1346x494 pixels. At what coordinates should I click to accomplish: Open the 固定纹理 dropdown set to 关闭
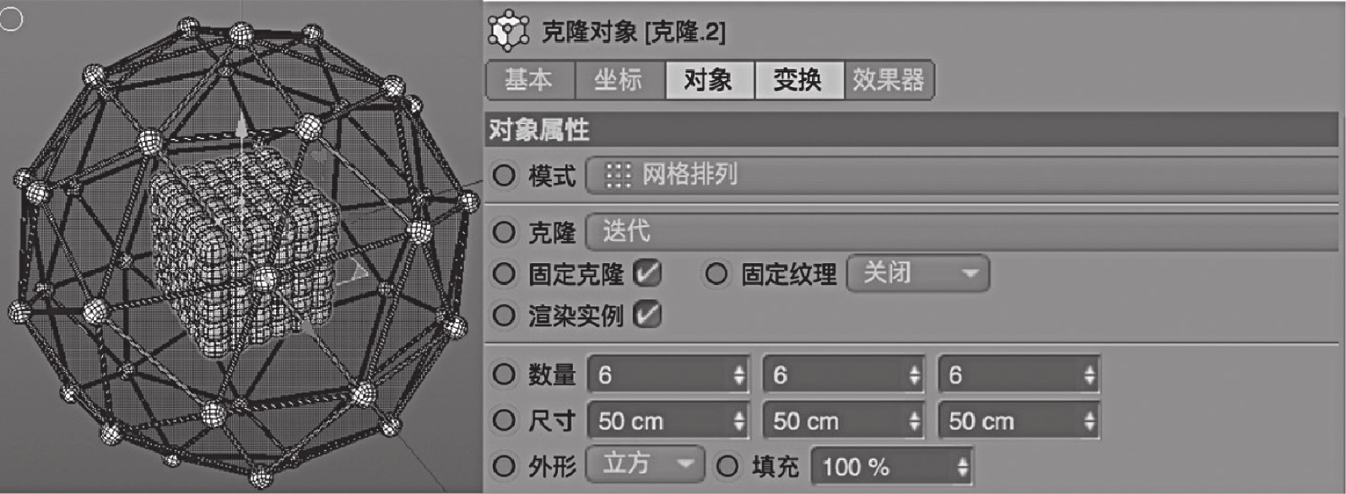point(917,273)
